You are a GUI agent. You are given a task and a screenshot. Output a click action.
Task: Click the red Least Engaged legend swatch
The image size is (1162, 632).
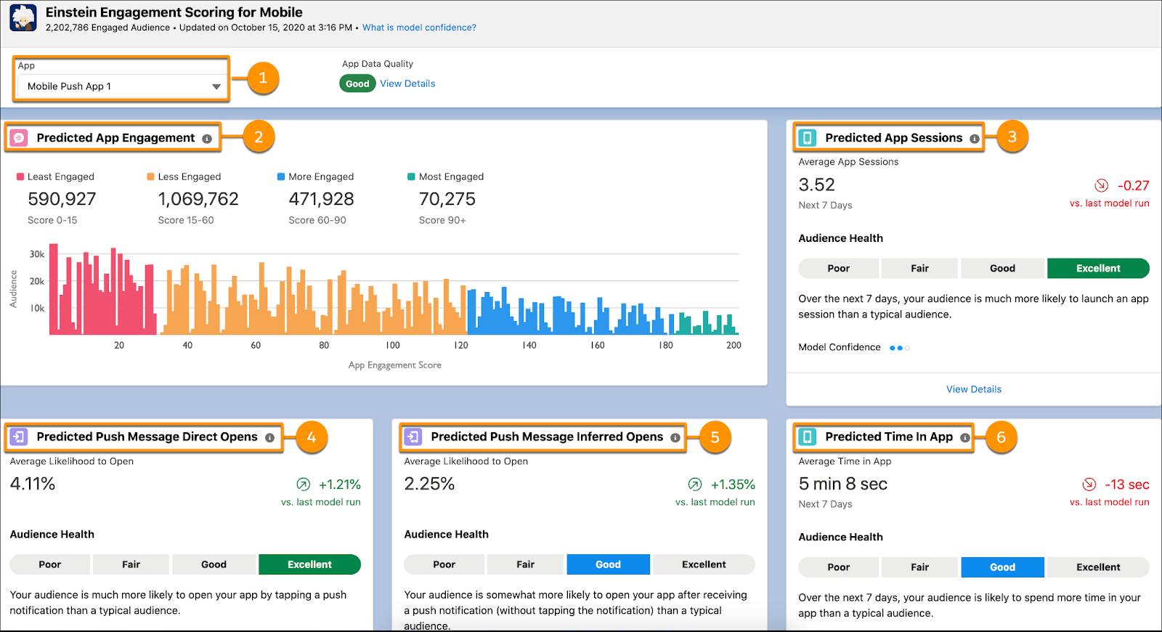(x=20, y=177)
